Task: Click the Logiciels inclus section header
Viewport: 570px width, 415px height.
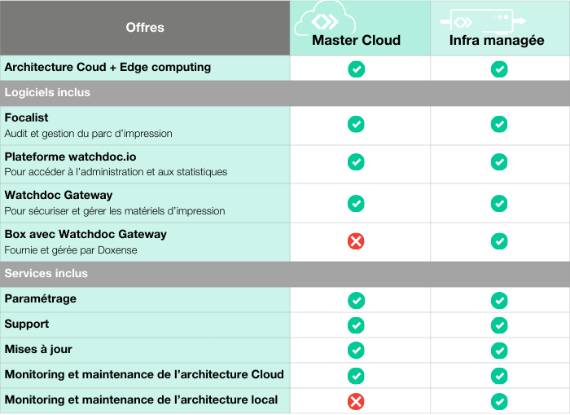Action: point(285,93)
